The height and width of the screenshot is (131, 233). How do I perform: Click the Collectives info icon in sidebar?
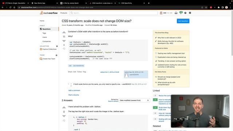pyautogui.click(x=57, y=46)
